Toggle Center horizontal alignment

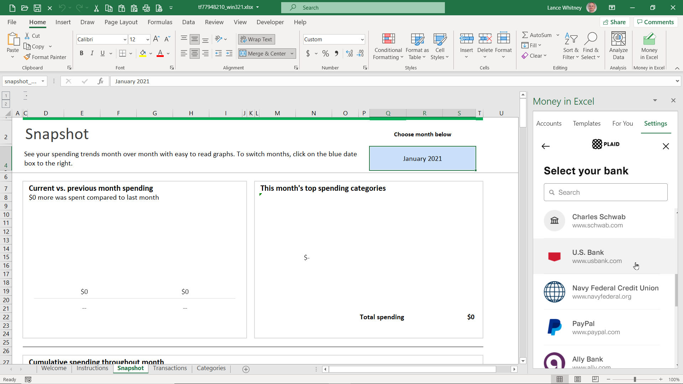point(195,53)
